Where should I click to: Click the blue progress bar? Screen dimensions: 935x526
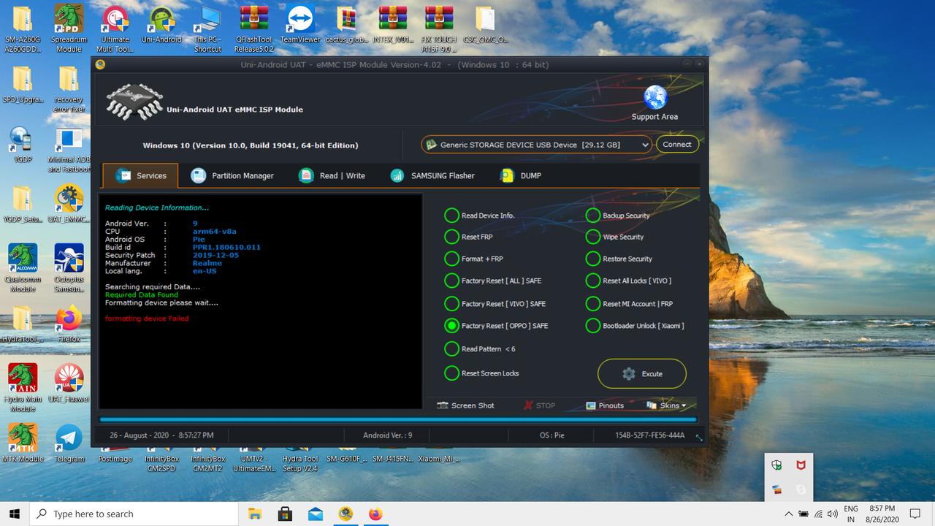click(x=398, y=420)
